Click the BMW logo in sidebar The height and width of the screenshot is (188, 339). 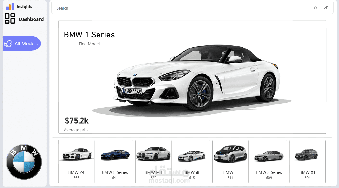[24, 162]
